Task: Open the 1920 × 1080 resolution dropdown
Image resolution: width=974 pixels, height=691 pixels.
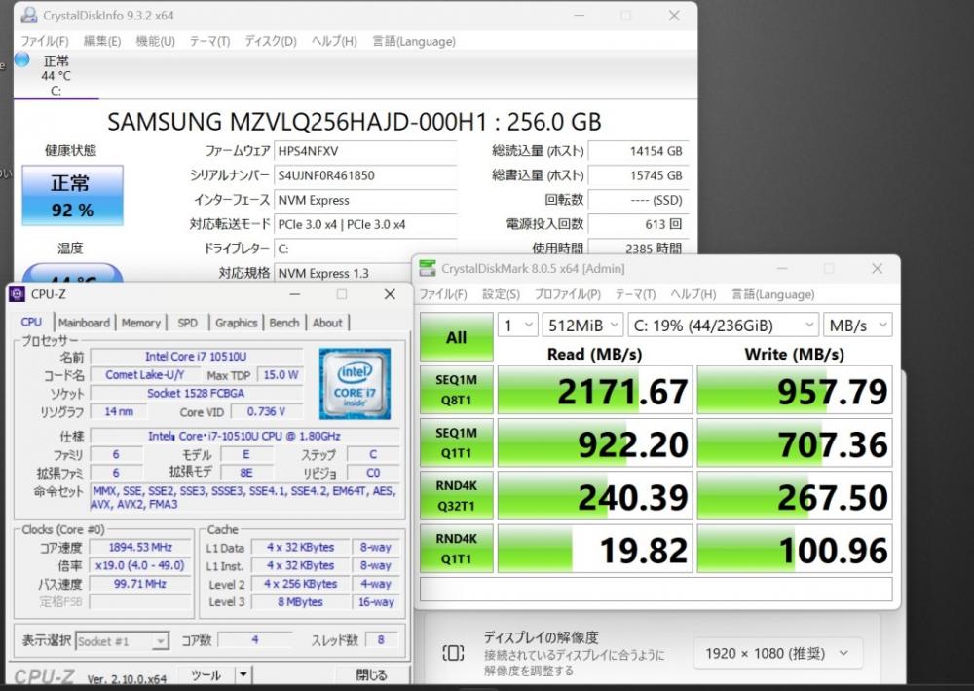Action: point(778,653)
